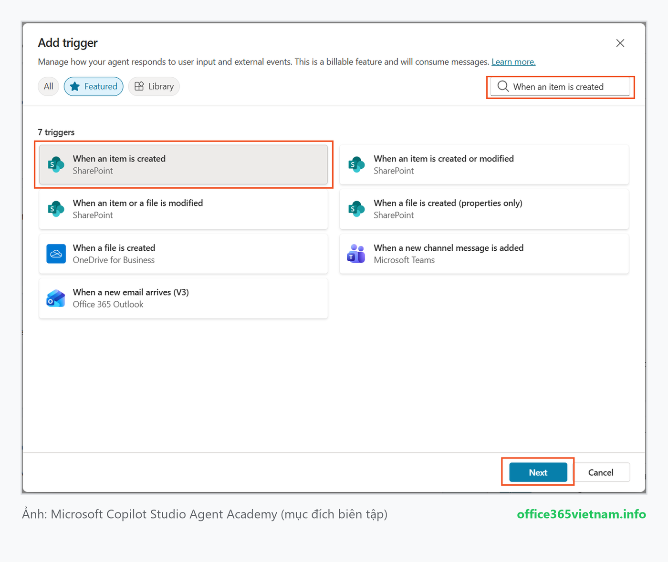
Task: Click the "Microsoft Teams" subtitle
Action: pos(404,260)
